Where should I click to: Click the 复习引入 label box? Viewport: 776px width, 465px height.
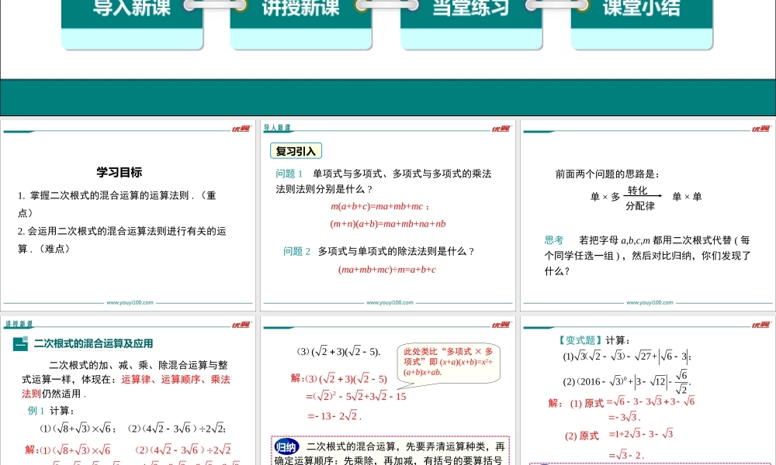point(296,151)
